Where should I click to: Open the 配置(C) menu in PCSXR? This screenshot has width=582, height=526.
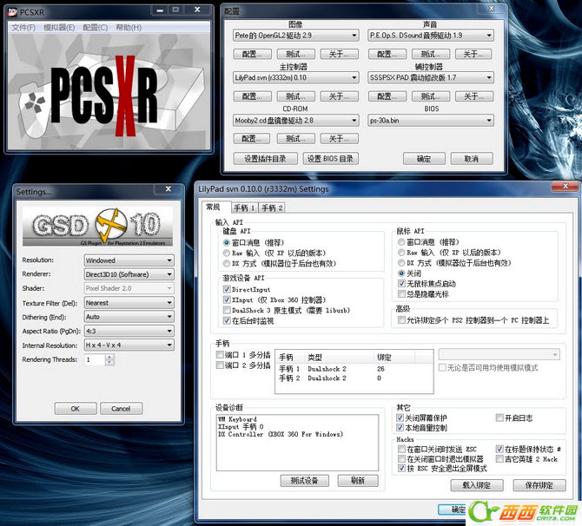[x=95, y=28]
